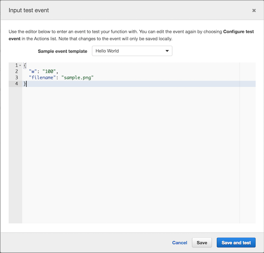Click the Save button
Screen dimensions: 264x253
click(202, 242)
